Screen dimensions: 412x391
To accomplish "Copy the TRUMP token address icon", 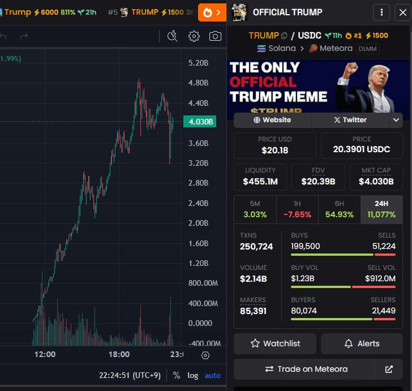I will [284, 36].
